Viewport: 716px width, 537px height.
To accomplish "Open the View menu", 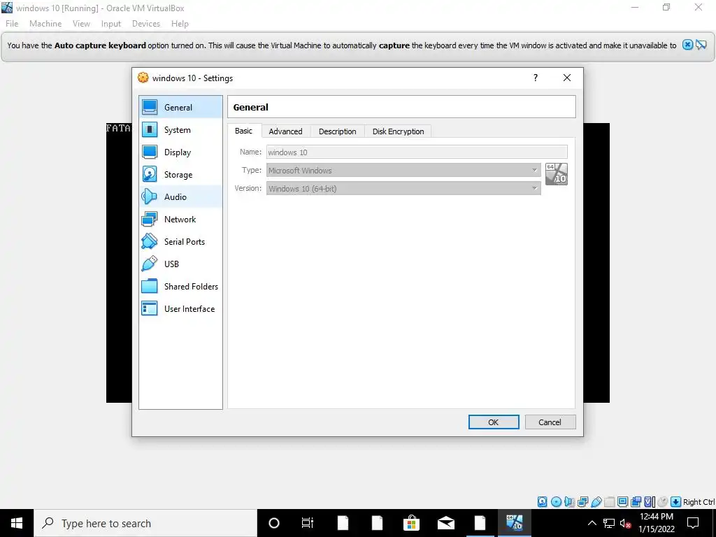I will click(x=81, y=24).
